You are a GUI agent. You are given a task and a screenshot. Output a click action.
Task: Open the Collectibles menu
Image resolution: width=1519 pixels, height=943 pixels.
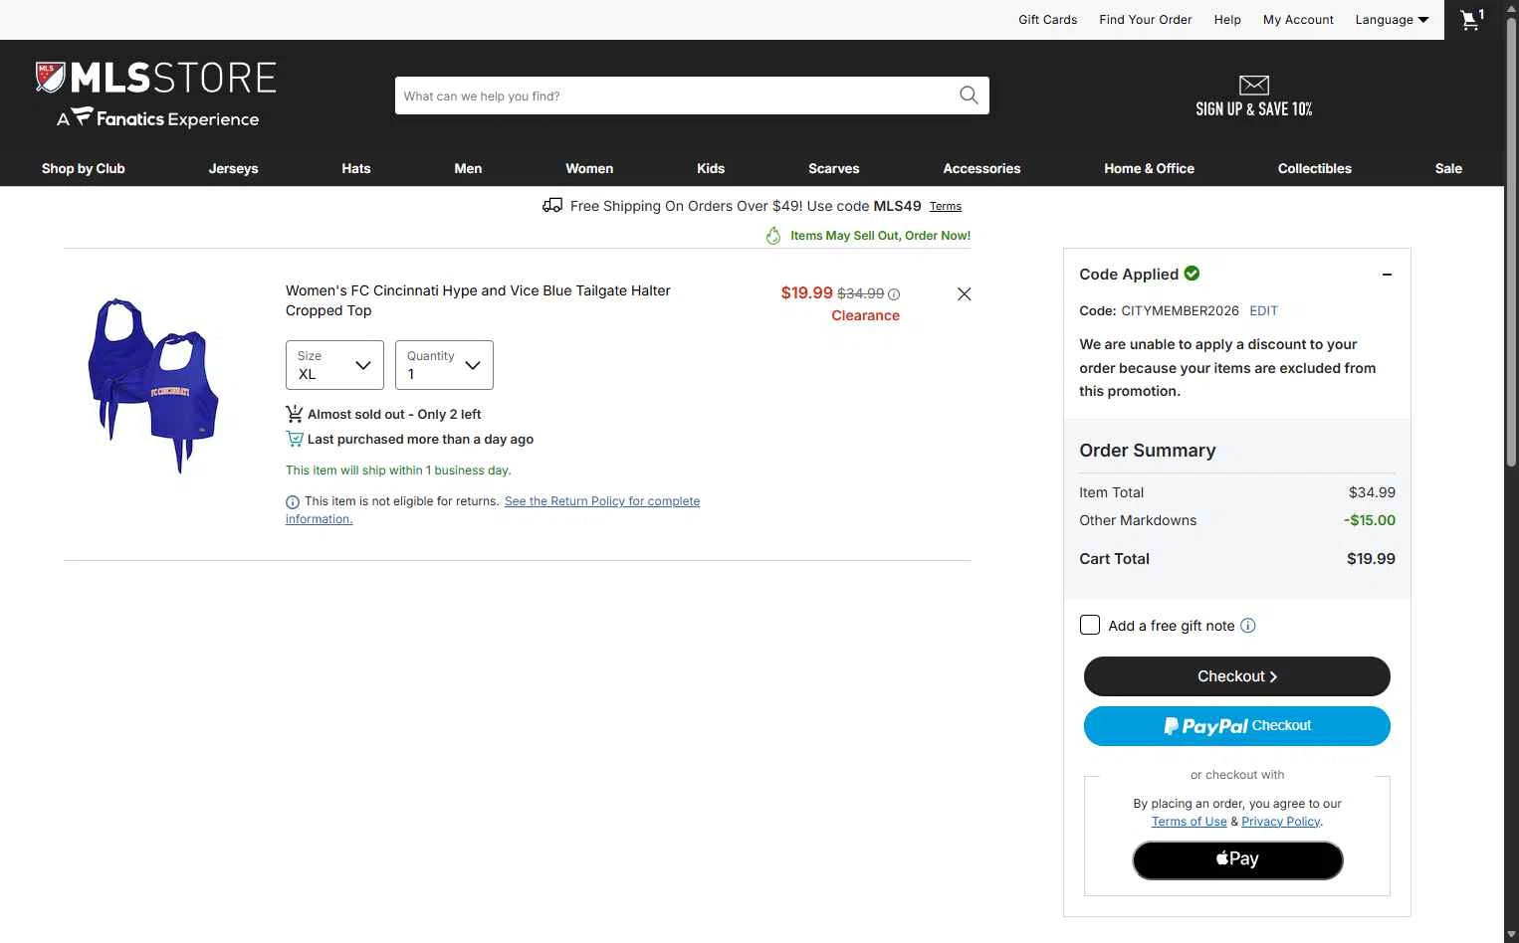pyautogui.click(x=1315, y=168)
